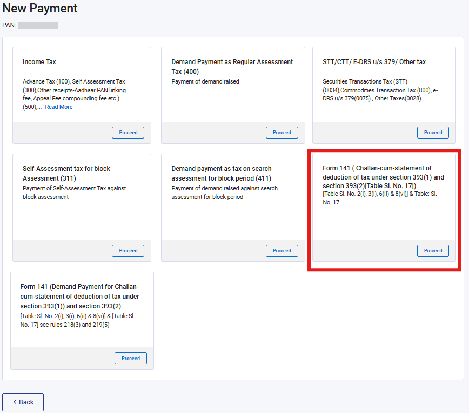Viewport: 469px width, 413px height.
Task: Click the 'Income Tax' card title
Action: [39, 62]
